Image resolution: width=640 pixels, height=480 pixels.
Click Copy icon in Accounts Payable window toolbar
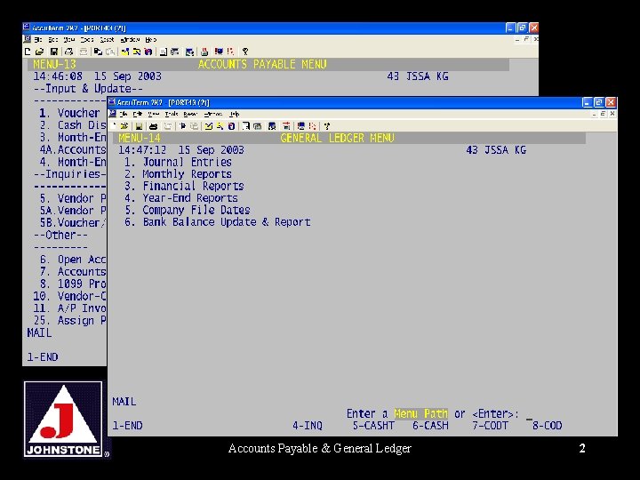[98, 52]
